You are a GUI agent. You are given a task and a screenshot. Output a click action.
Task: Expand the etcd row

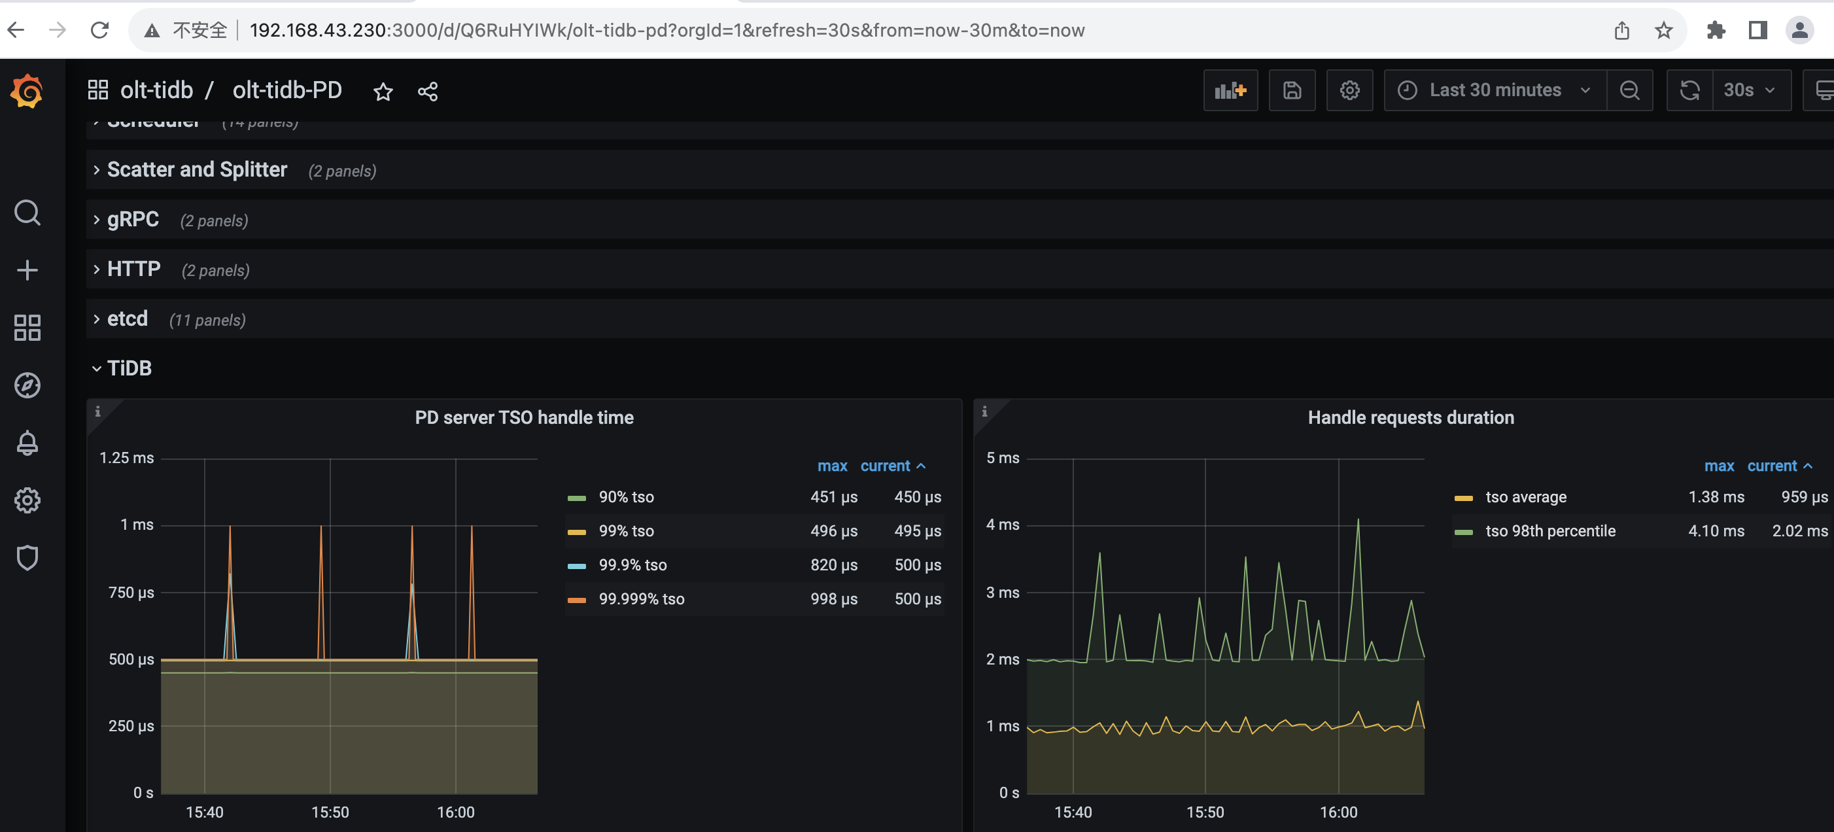[127, 319]
